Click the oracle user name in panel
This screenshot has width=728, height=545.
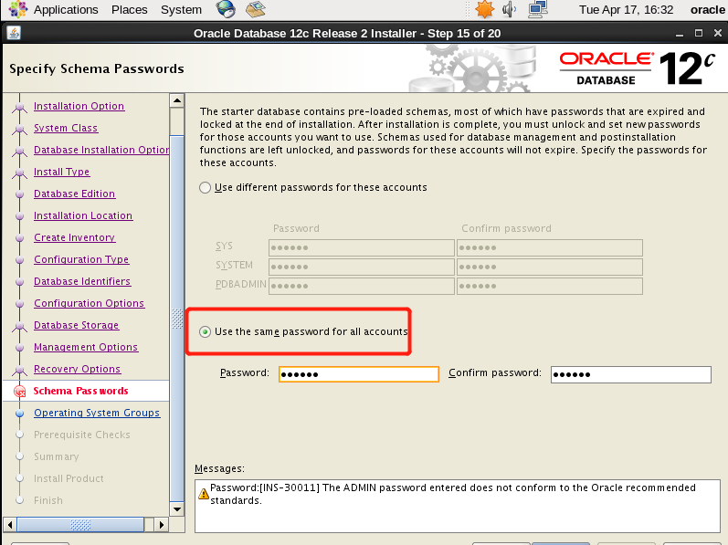tap(707, 10)
